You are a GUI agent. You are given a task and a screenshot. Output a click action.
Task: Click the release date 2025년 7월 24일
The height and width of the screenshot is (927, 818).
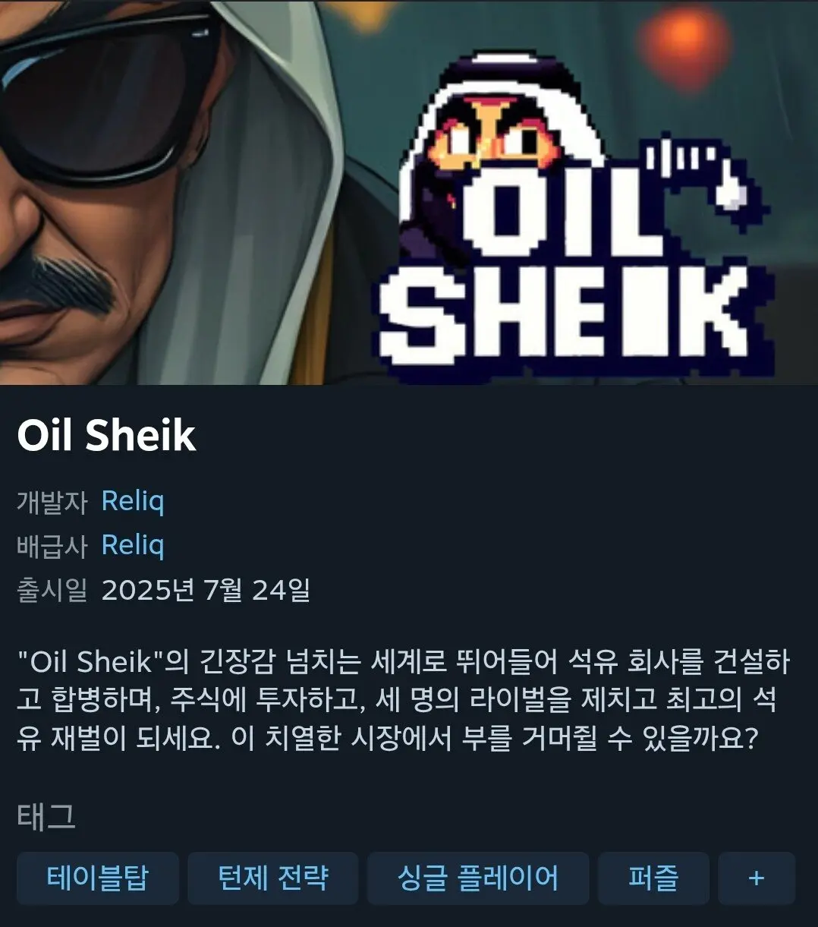pyautogui.click(x=206, y=590)
